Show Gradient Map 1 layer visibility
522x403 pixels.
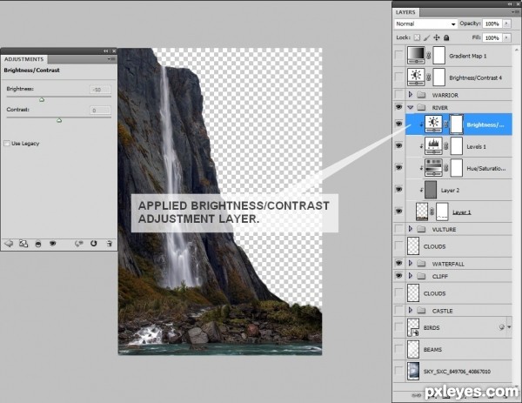(x=398, y=56)
